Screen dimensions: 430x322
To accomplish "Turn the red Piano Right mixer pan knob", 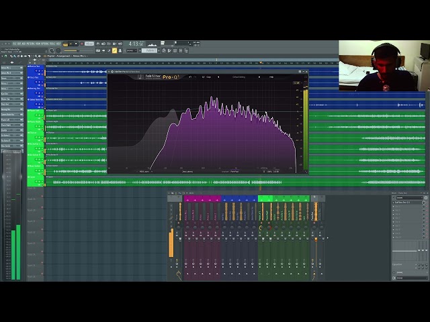I will coord(269,228).
